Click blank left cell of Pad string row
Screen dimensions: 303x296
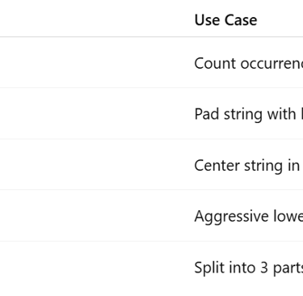tap(95, 113)
